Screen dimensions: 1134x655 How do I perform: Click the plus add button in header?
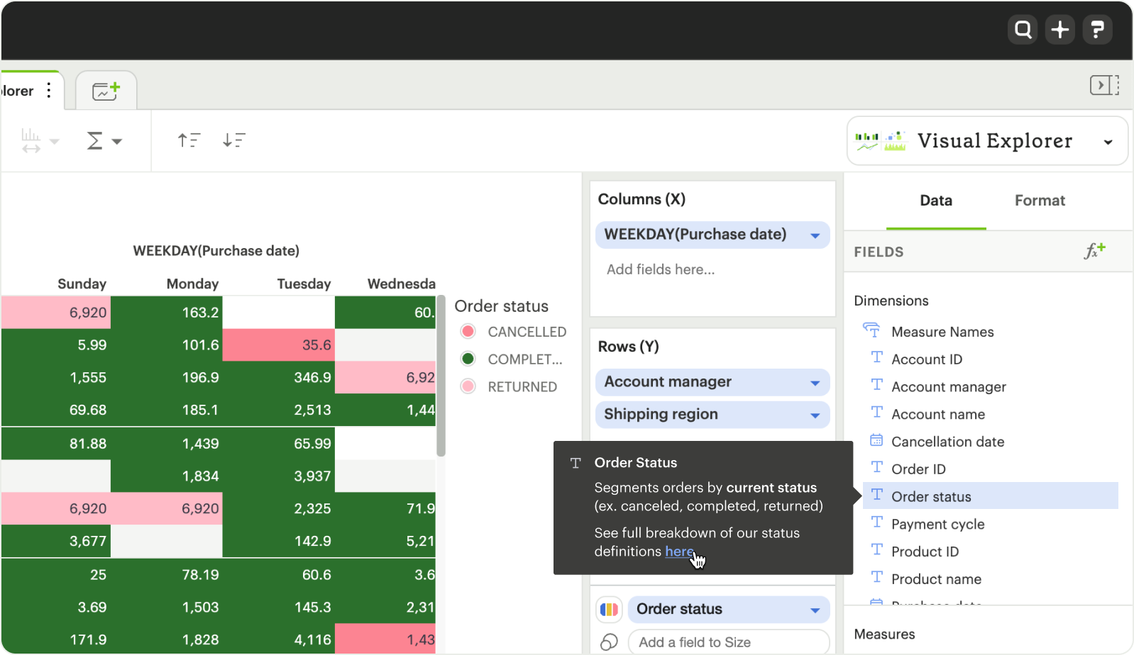click(1060, 30)
